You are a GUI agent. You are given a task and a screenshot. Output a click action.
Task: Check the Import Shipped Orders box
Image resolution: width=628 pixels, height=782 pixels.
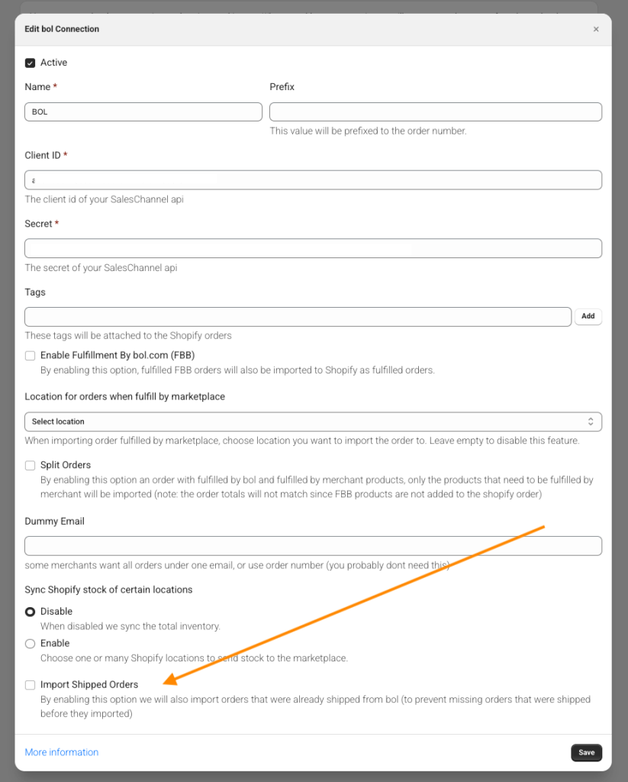click(x=31, y=685)
